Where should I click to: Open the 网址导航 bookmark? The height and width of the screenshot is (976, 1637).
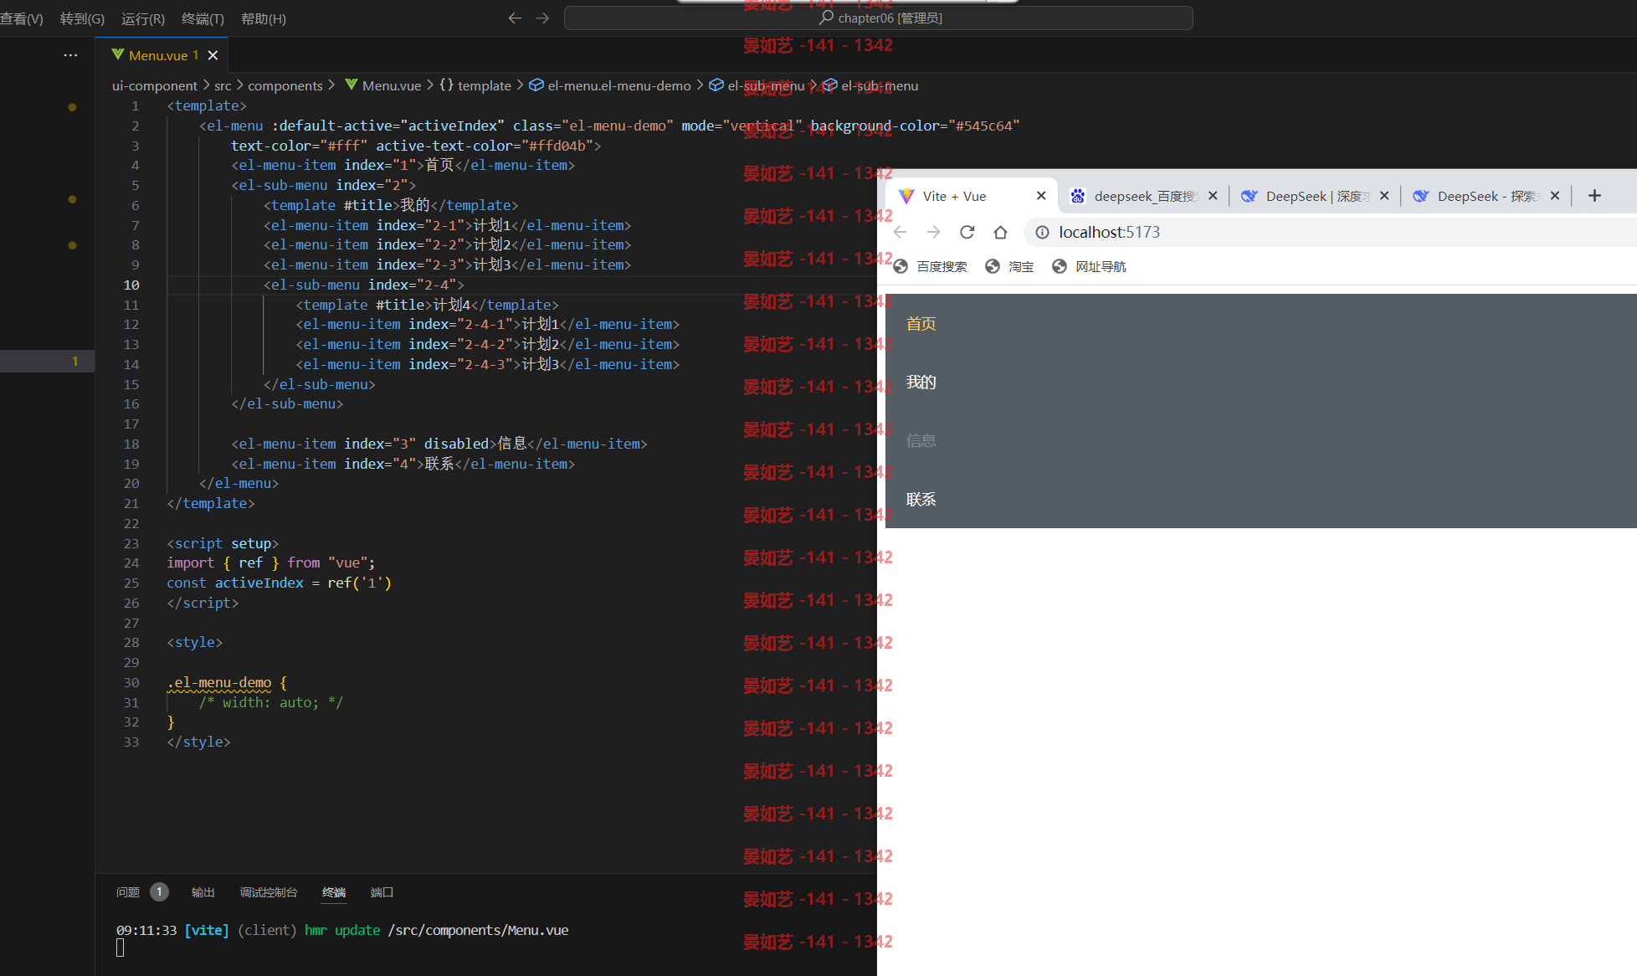[1089, 266]
